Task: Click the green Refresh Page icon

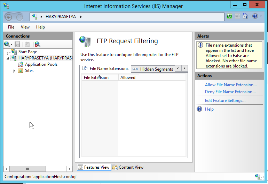Action: tap(229, 16)
